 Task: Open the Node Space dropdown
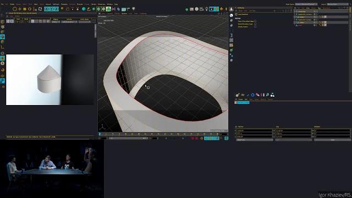pos(306,4)
